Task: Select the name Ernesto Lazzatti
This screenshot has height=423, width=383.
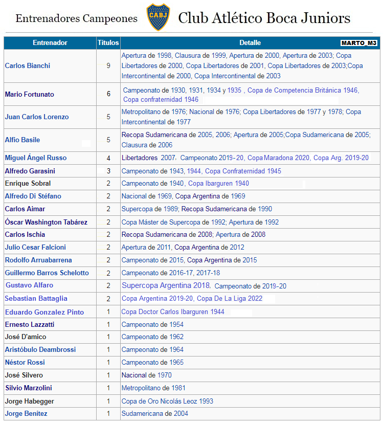Action: click(30, 324)
